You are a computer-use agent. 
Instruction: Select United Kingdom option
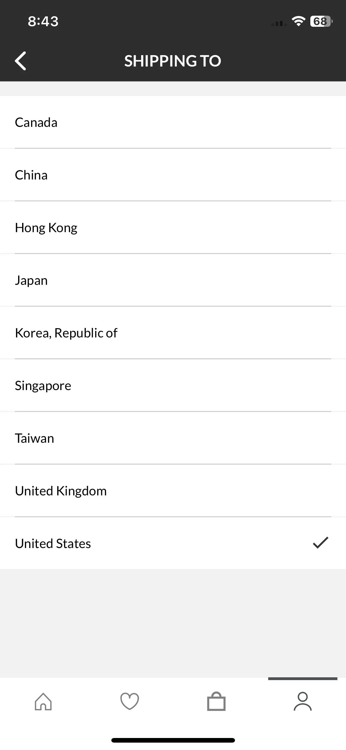tap(173, 491)
